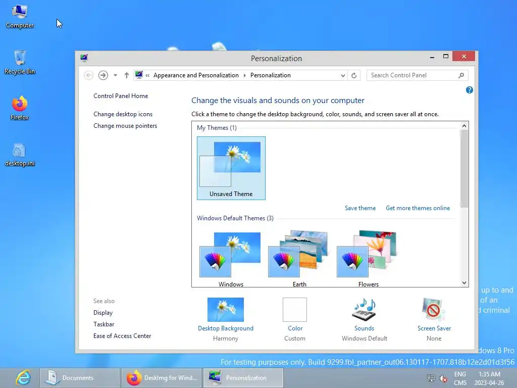Open Help with the blue question icon
The height and width of the screenshot is (388, 517).
point(469,90)
